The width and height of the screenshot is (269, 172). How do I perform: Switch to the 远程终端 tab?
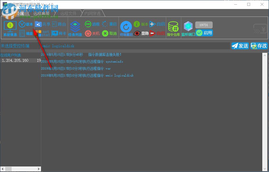tap(16, 14)
